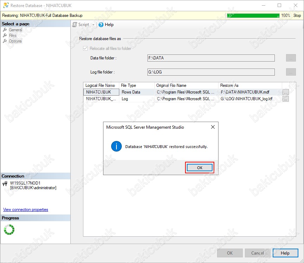The height and width of the screenshot is (263, 304).
Task: Click the Restore Database title bar icon
Action: coord(6,5)
